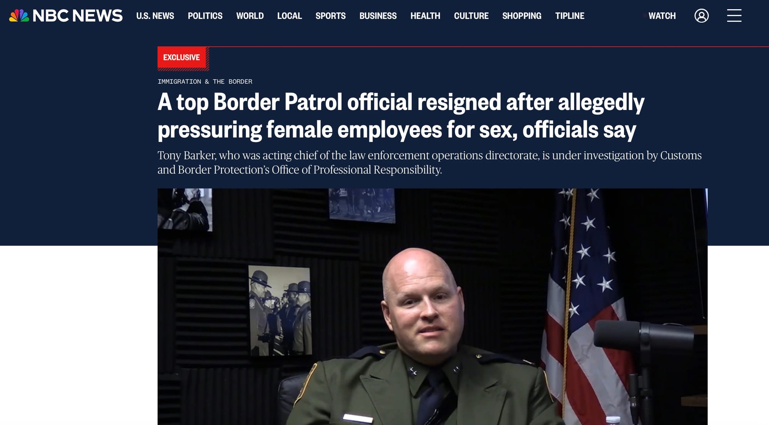Screen dimensions: 769x425
Task: Click the NBC peacock logo icon
Action: click(19, 16)
